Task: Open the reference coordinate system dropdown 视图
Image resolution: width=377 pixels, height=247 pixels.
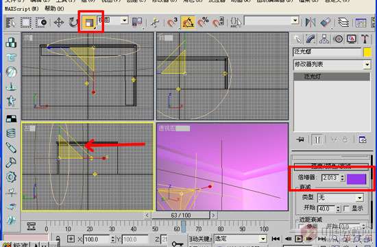Action: (113, 20)
